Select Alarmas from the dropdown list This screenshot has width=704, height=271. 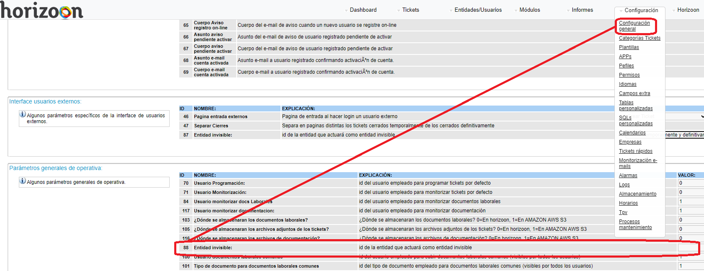tap(628, 176)
